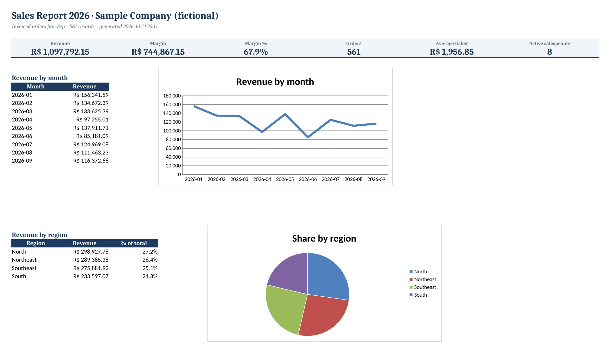Viewport: 610px width, 353px height.
Task: Click the Orders KPI value 561
Action: [354, 52]
